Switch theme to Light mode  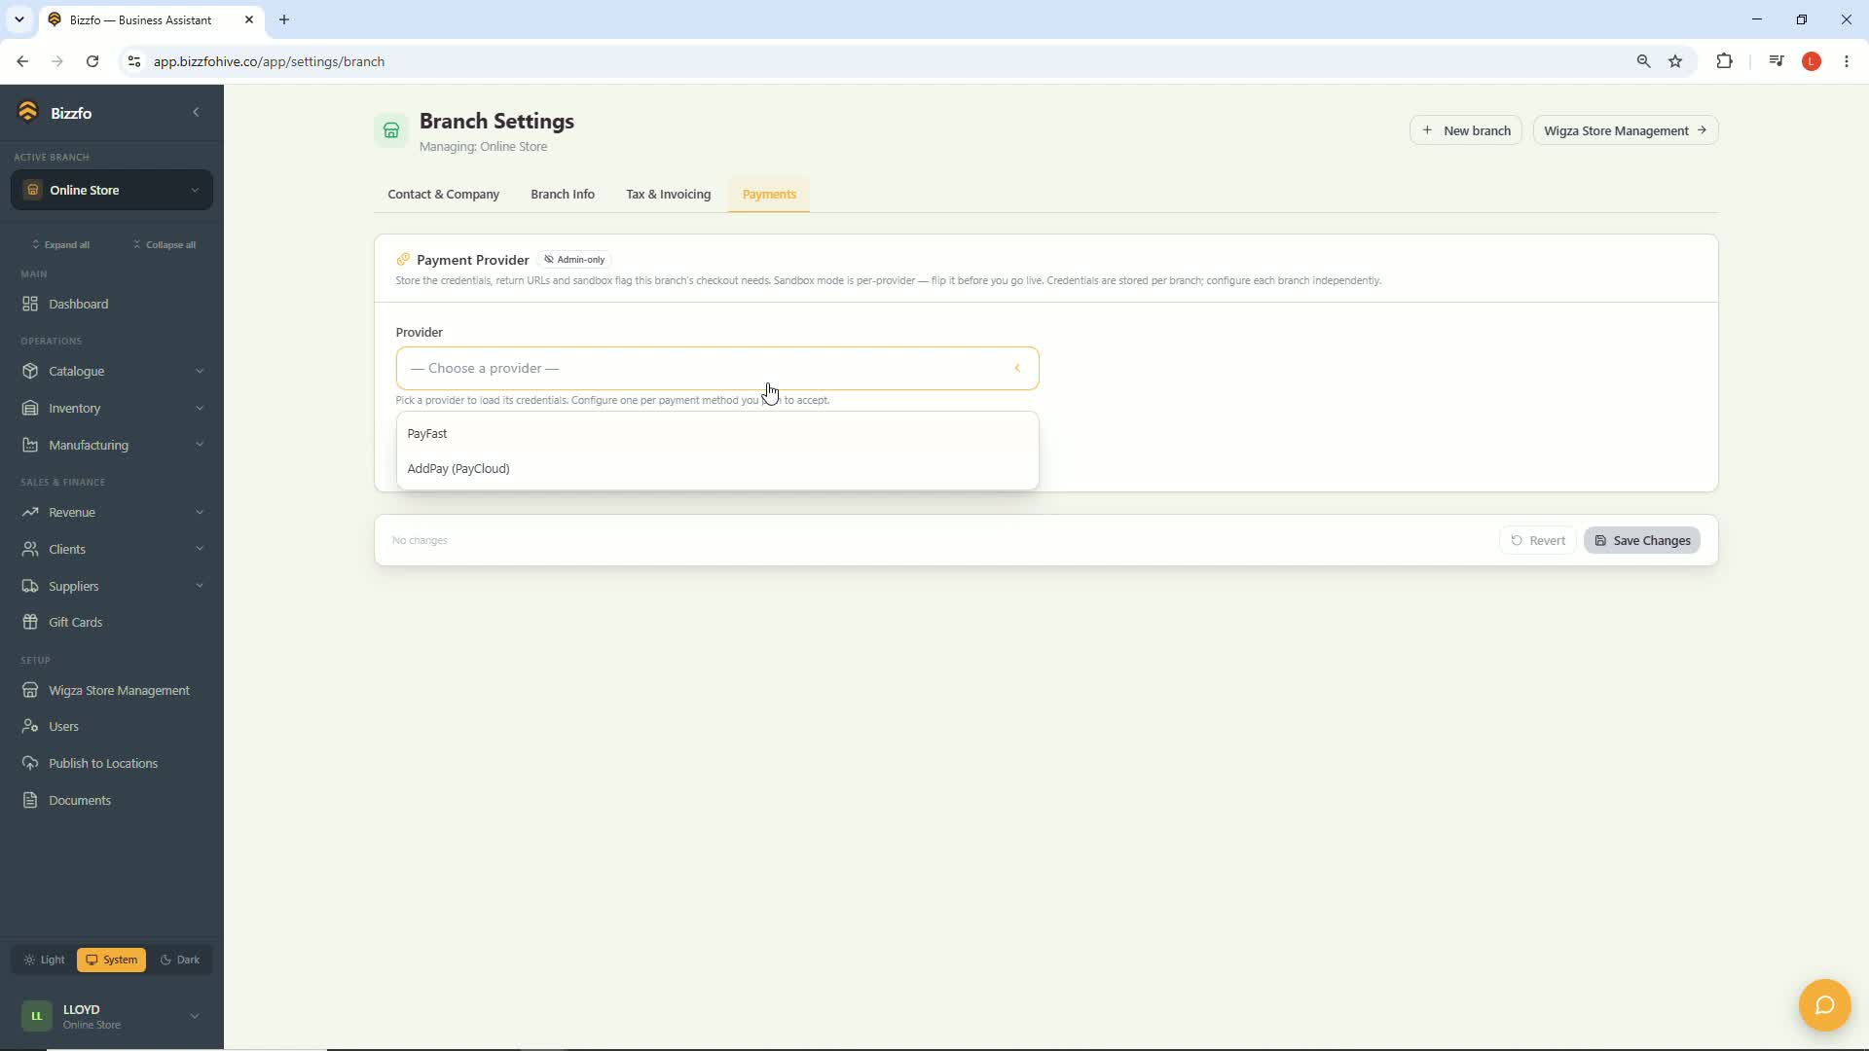click(x=44, y=960)
